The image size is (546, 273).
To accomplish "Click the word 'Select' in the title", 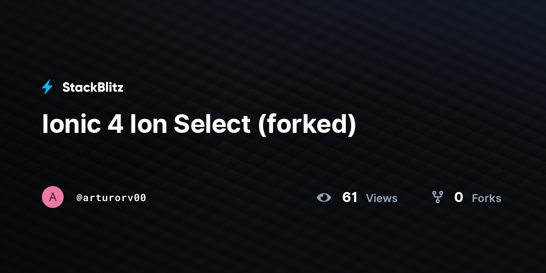I will (x=212, y=124).
